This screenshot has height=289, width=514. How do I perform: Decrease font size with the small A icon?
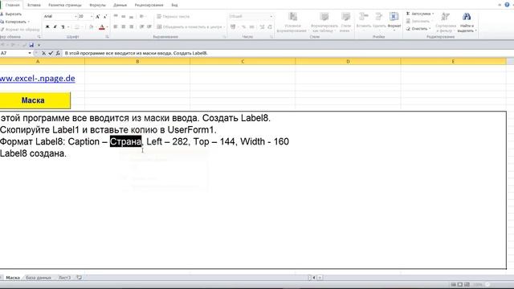pyautogui.click(x=105, y=16)
